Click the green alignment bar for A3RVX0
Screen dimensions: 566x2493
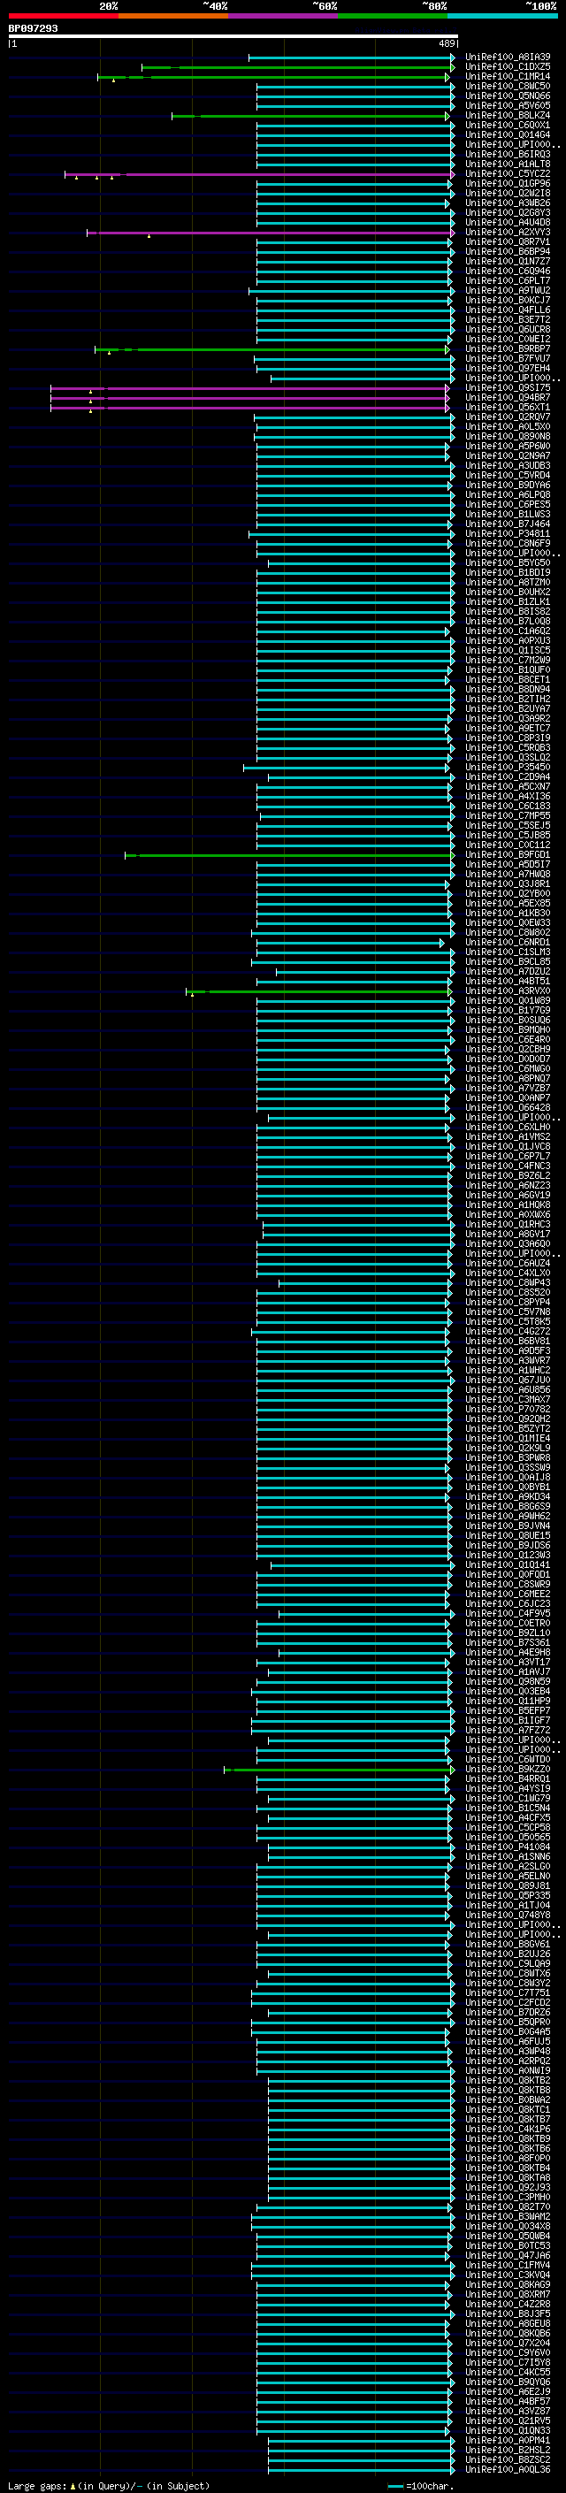point(319,992)
